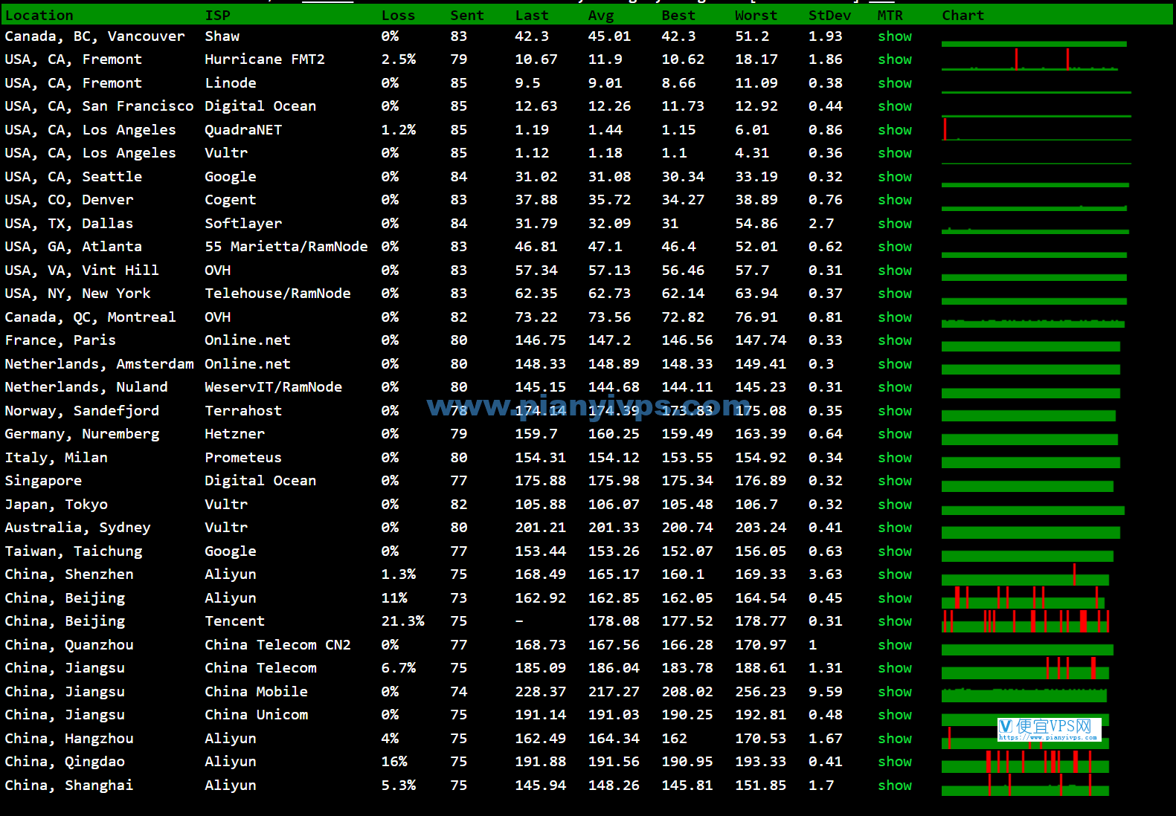Click latency chart for Hurricane FMT2
Screen dimensions: 1176x816
tap(1030, 59)
